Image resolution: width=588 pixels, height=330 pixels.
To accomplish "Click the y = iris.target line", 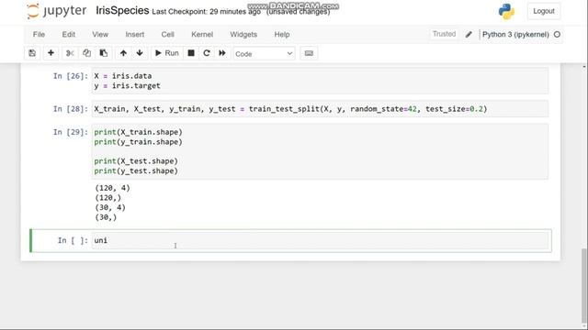I will (127, 85).
